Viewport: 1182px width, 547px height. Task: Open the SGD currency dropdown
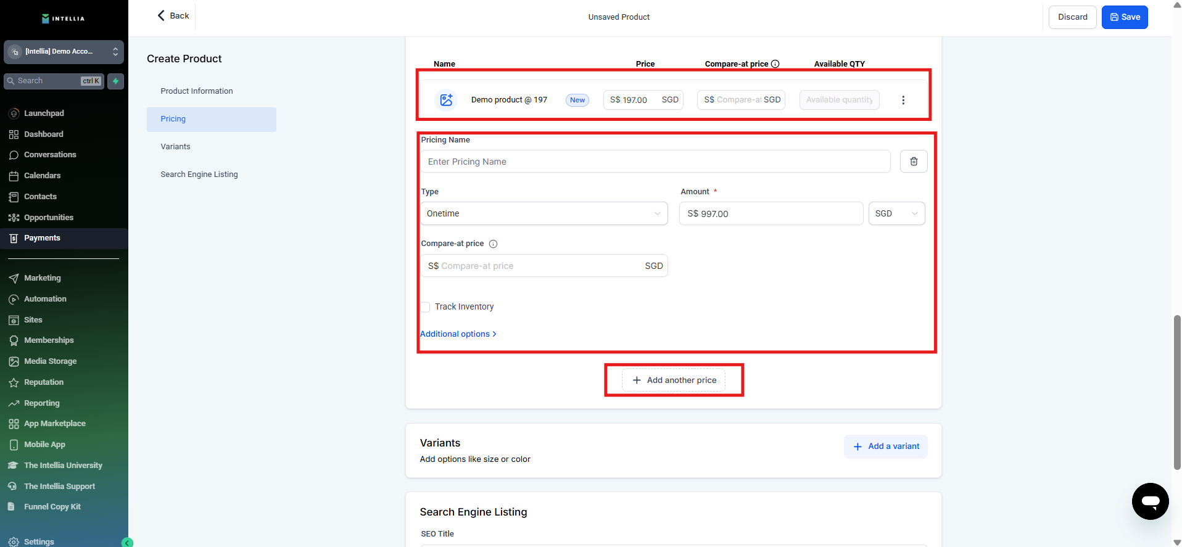(896, 213)
